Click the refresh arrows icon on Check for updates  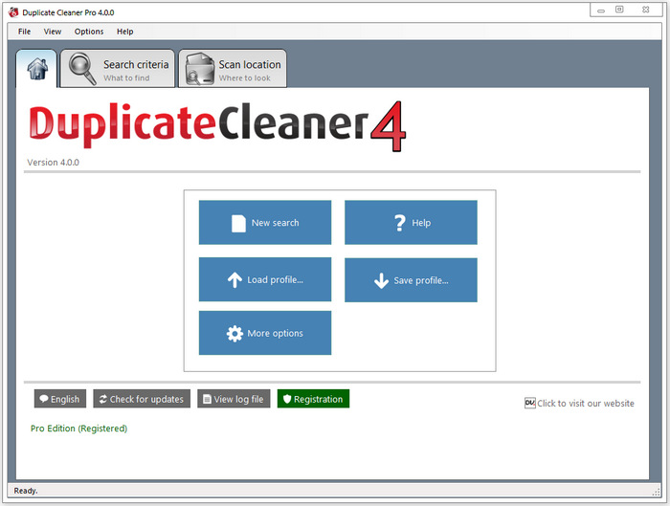(103, 399)
